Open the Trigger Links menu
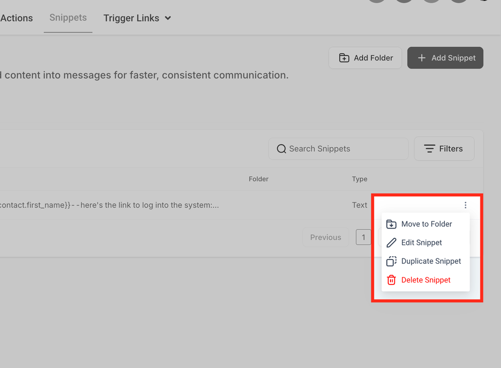The height and width of the screenshot is (368, 501). 131,18
